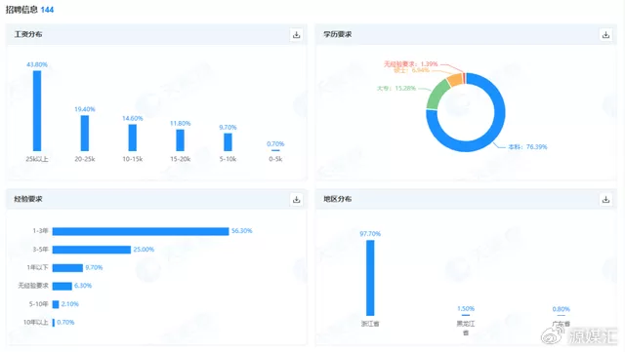Select the 20-25k salary bar
The height and width of the screenshot is (352, 625).
(85, 133)
